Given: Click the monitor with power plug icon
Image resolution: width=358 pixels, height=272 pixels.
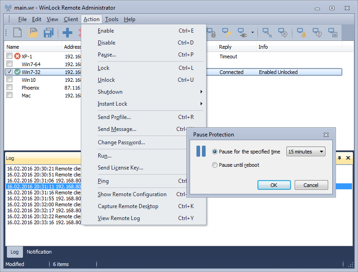Looking at the screenshot, I should click(x=242, y=33).
